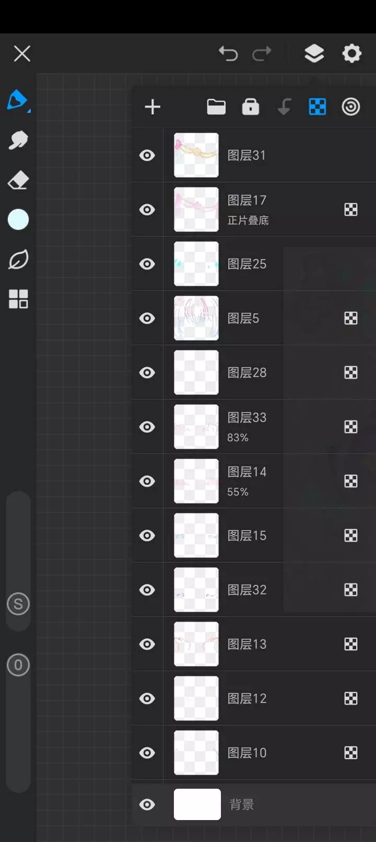Screen dimensions: 376x842
Task: Open the leaf-shaped filter tool
Action: pyautogui.click(x=18, y=260)
